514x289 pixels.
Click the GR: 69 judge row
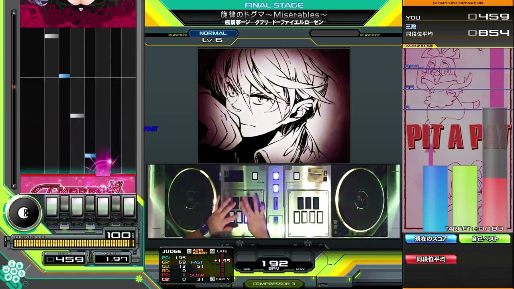pyautogui.click(x=174, y=262)
